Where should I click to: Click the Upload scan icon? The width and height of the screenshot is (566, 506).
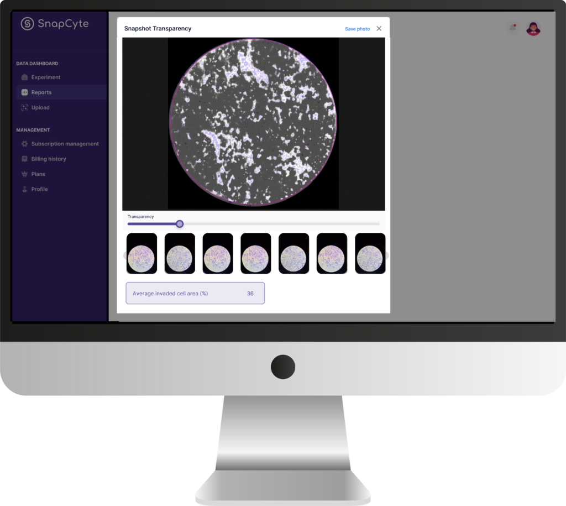point(24,108)
